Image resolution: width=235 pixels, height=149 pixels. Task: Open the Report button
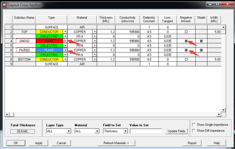pyautogui.click(x=192, y=143)
